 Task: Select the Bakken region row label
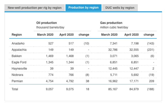[16, 56]
